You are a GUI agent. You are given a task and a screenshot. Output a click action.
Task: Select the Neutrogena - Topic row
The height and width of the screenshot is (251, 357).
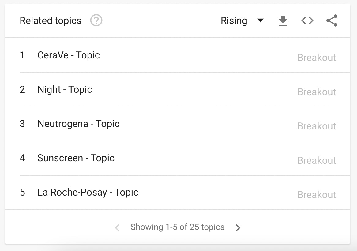pos(78,124)
